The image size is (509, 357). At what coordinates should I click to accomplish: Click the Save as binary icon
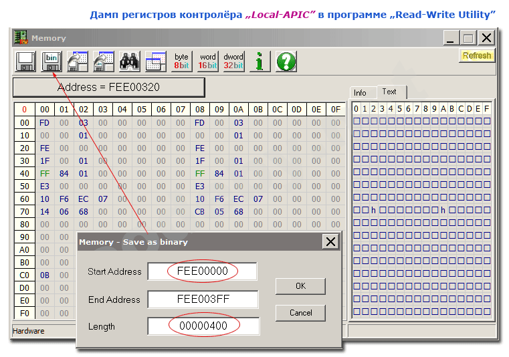coord(52,61)
